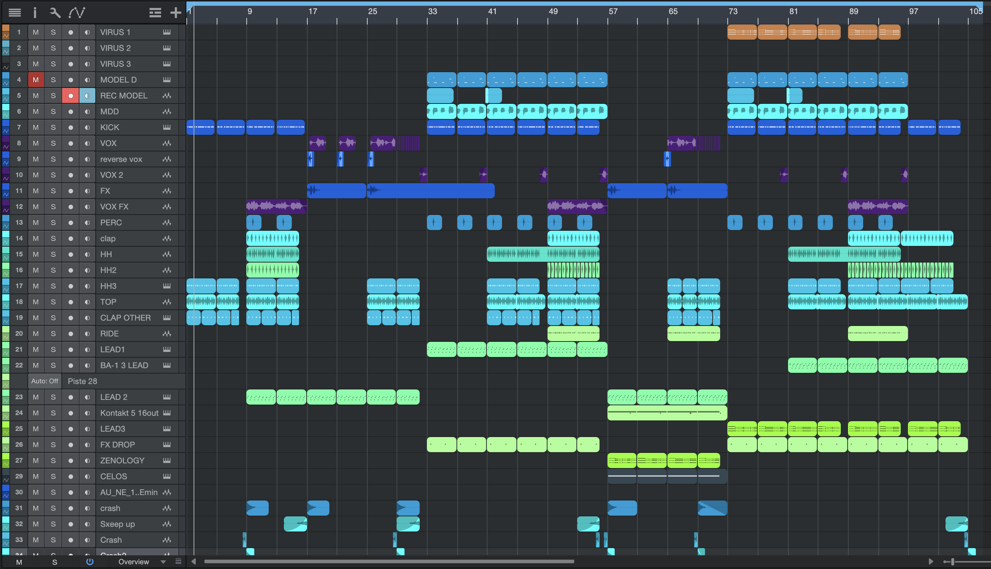The width and height of the screenshot is (991, 569).
Task: Arm record on the LEAD3 track
Action: (x=70, y=429)
